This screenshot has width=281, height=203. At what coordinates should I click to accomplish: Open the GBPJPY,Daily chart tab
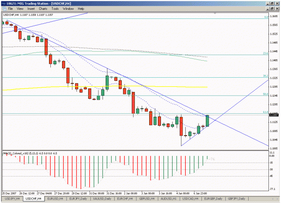coord(236,199)
